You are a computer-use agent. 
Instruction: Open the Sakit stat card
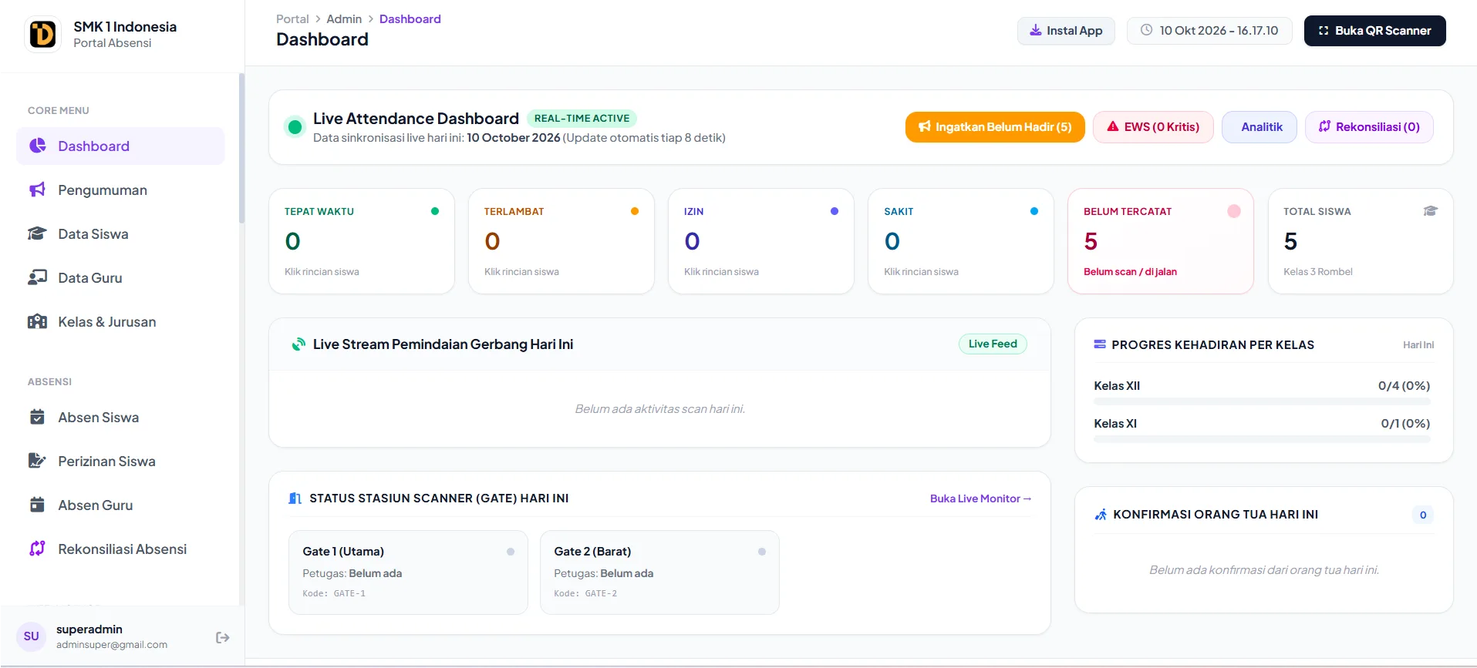pos(961,241)
